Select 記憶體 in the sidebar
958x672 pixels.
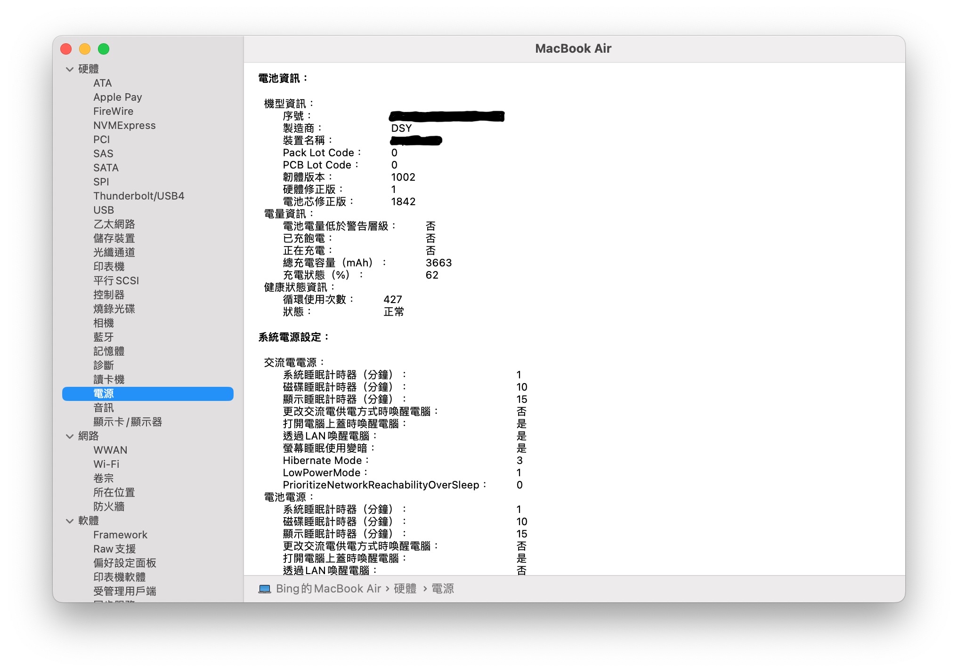109,352
